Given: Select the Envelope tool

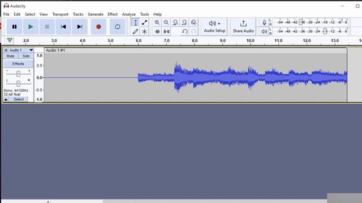Looking at the screenshot, I should (x=145, y=23).
